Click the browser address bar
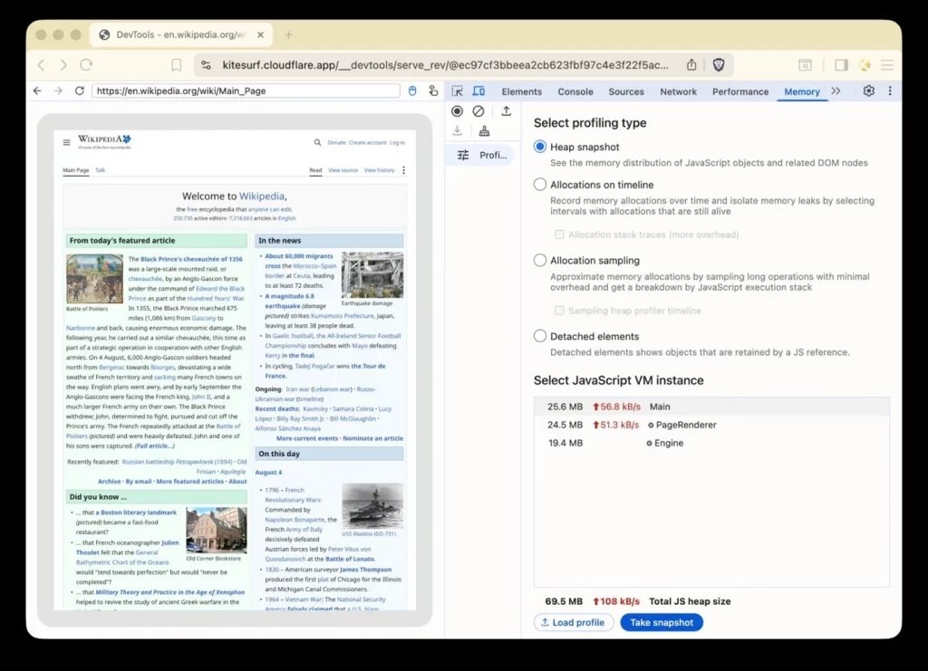The height and width of the screenshot is (671, 928). [445, 65]
